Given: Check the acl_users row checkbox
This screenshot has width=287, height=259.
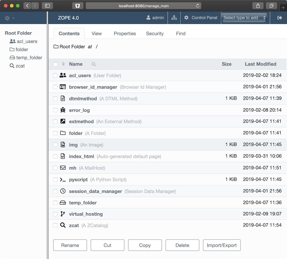Looking at the screenshot, I should coord(55,75).
